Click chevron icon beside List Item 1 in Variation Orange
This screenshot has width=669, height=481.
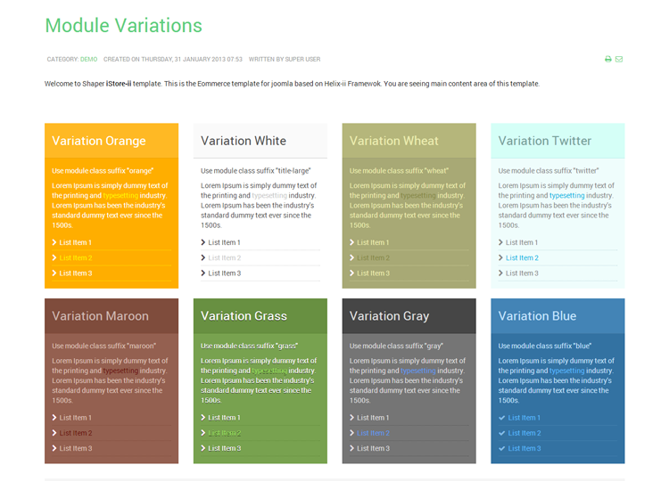coord(55,242)
